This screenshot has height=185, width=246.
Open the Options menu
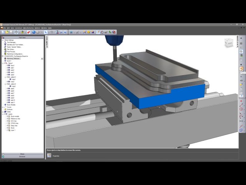(37, 28)
